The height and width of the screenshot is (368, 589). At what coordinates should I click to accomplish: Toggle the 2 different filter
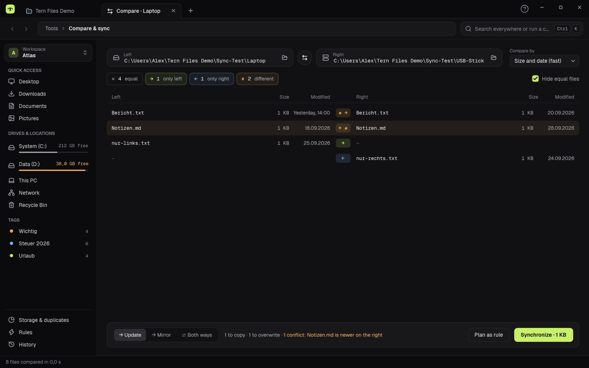[257, 79]
